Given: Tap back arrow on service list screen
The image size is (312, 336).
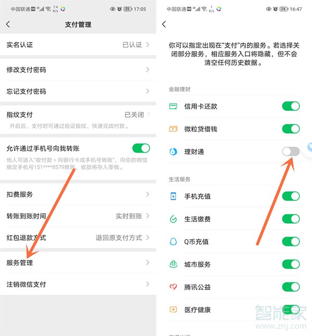Looking at the screenshot, I should pos(164,24).
